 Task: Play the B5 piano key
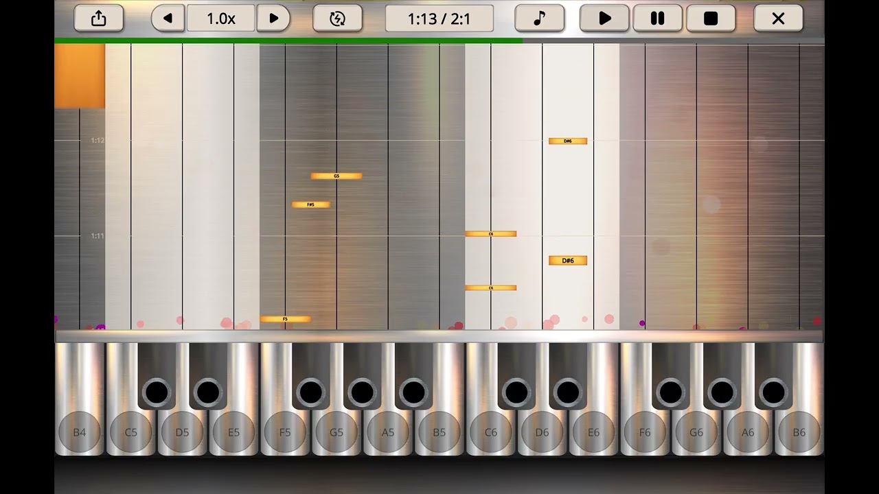pos(439,432)
